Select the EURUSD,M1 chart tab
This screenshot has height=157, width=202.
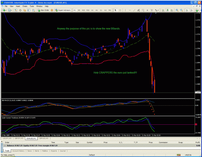click(x=31, y=138)
